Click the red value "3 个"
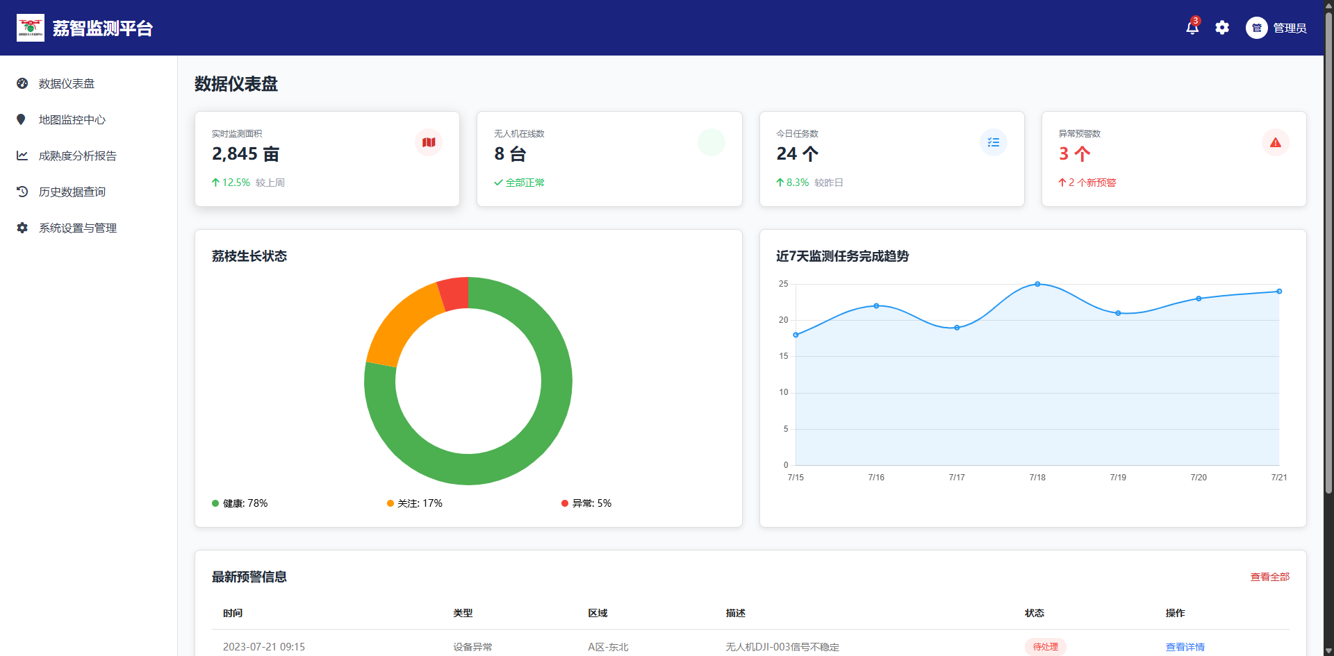The width and height of the screenshot is (1334, 656). (x=1074, y=154)
